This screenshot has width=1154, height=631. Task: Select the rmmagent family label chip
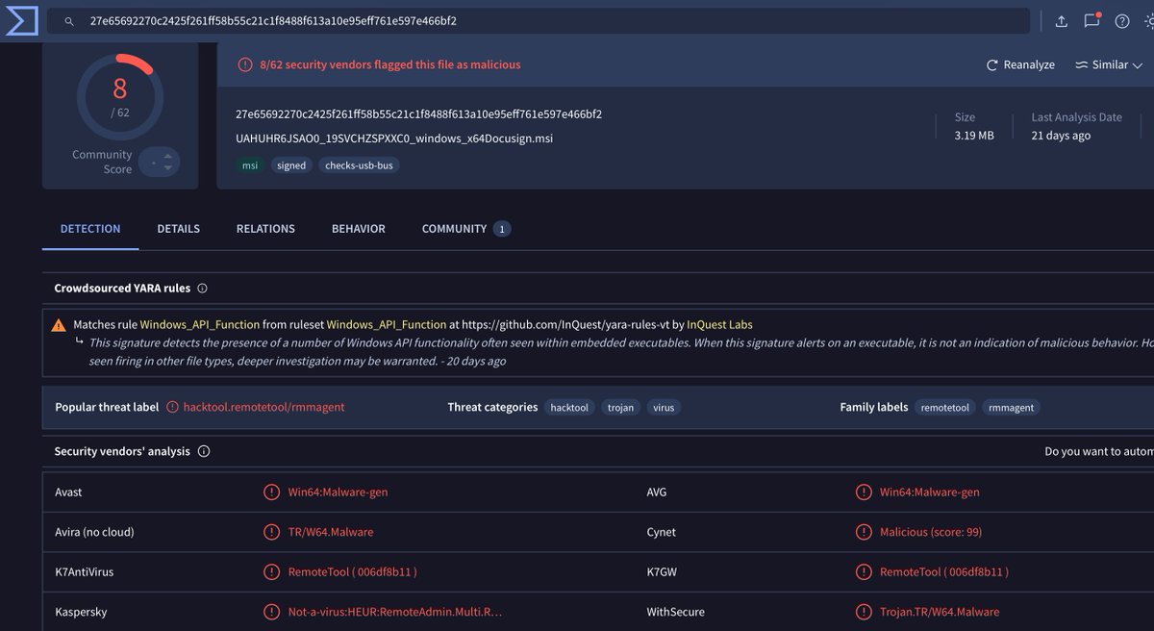(x=1012, y=408)
